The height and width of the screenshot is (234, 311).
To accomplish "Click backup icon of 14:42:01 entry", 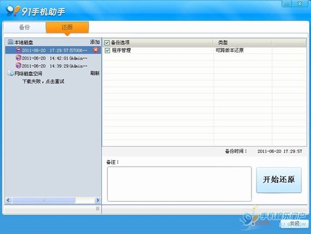I will click(19, 58).
